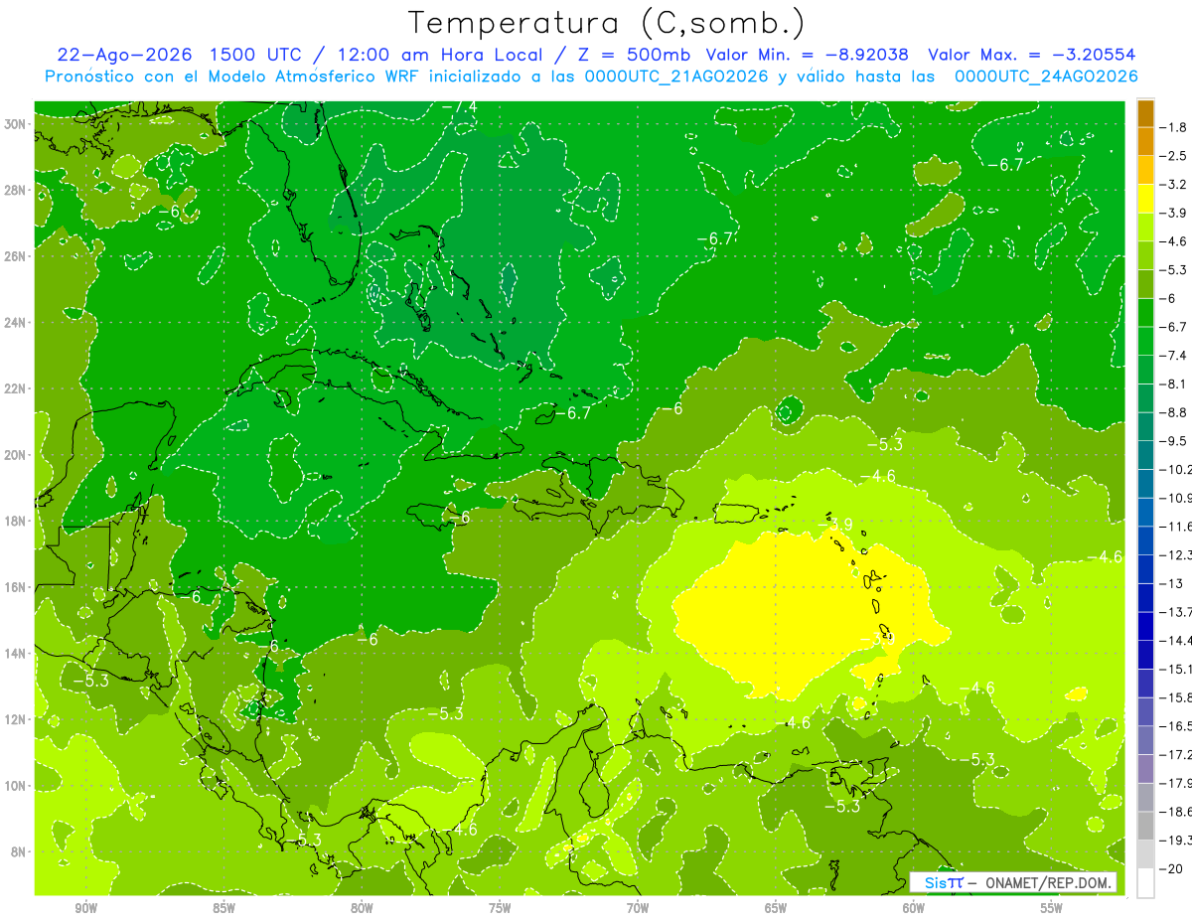
Task: Click the "-2.5" color bar label
Action: pyautogui.click(x=1174, y=156)
